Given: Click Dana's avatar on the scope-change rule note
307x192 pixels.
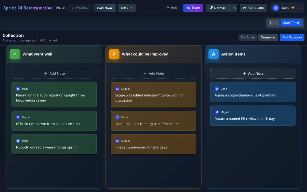Looking at the screenshot, I should pyautogui.click(x=217, y=89).
